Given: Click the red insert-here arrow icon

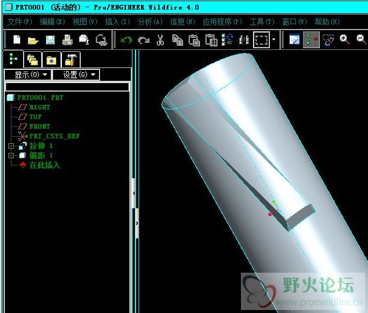Looking at the screenshot, I should (23, 165).
